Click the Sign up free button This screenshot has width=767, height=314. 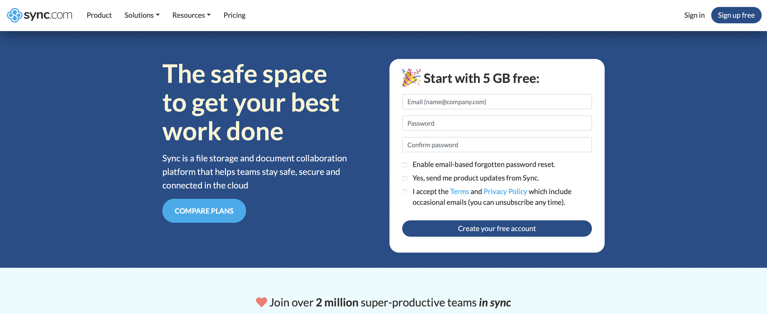pos(736,15)
